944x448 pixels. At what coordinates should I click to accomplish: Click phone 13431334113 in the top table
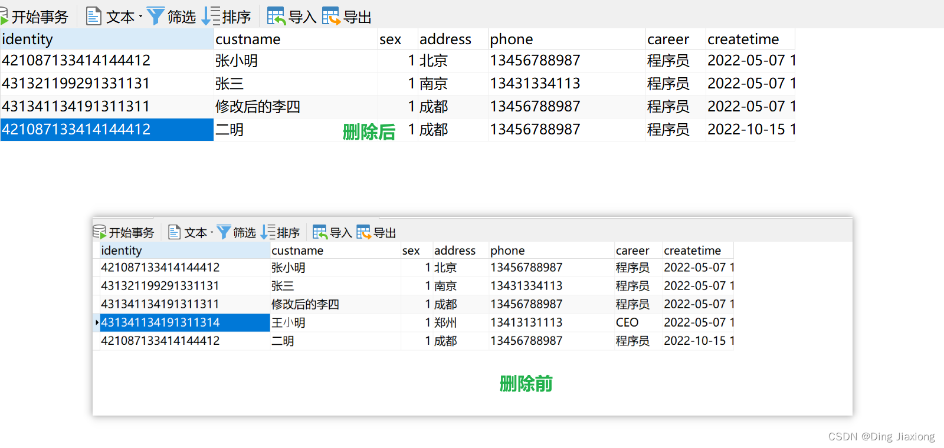click(567, 84)
